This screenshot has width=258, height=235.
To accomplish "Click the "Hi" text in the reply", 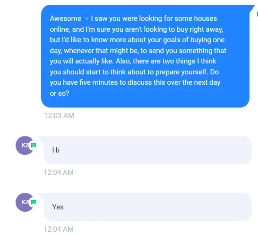I will click(x=56, y=150).
